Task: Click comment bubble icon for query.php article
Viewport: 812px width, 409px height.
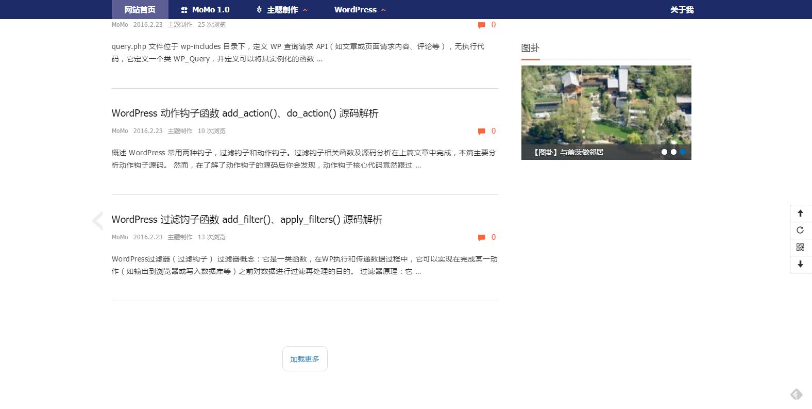Action: click(481, 25)
